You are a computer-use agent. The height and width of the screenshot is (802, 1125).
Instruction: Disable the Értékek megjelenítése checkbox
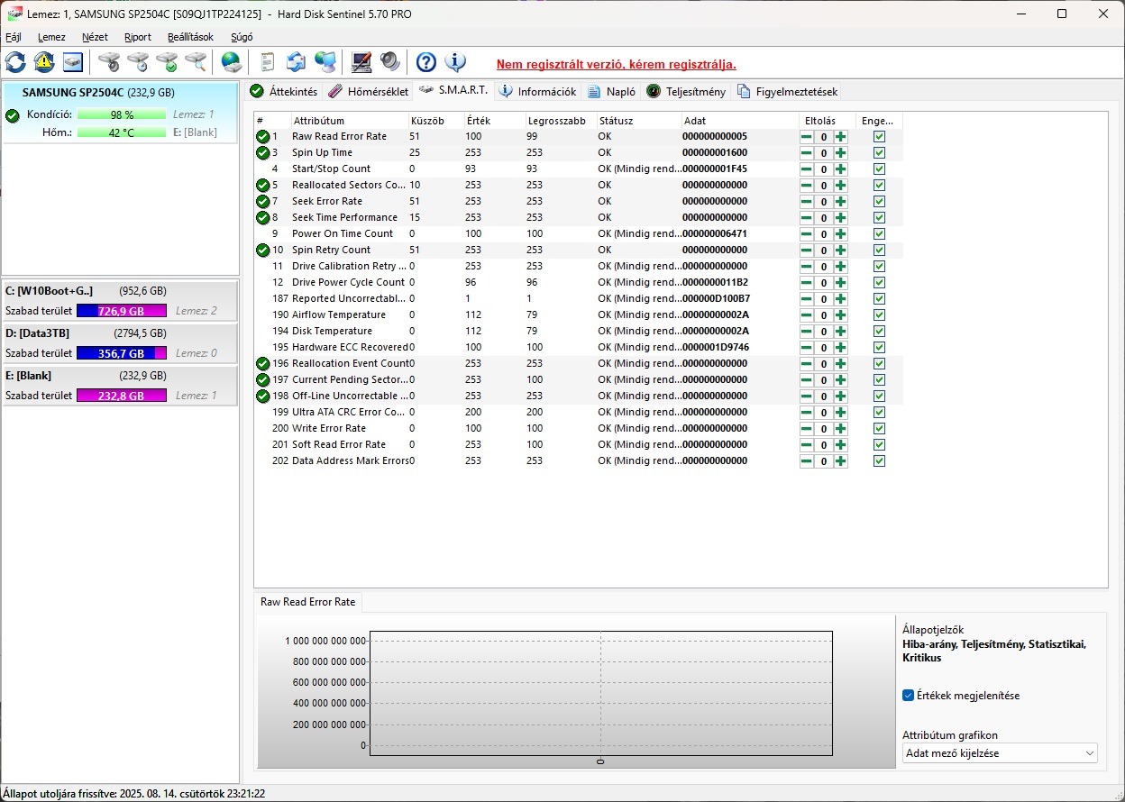(x=909, y=696)
